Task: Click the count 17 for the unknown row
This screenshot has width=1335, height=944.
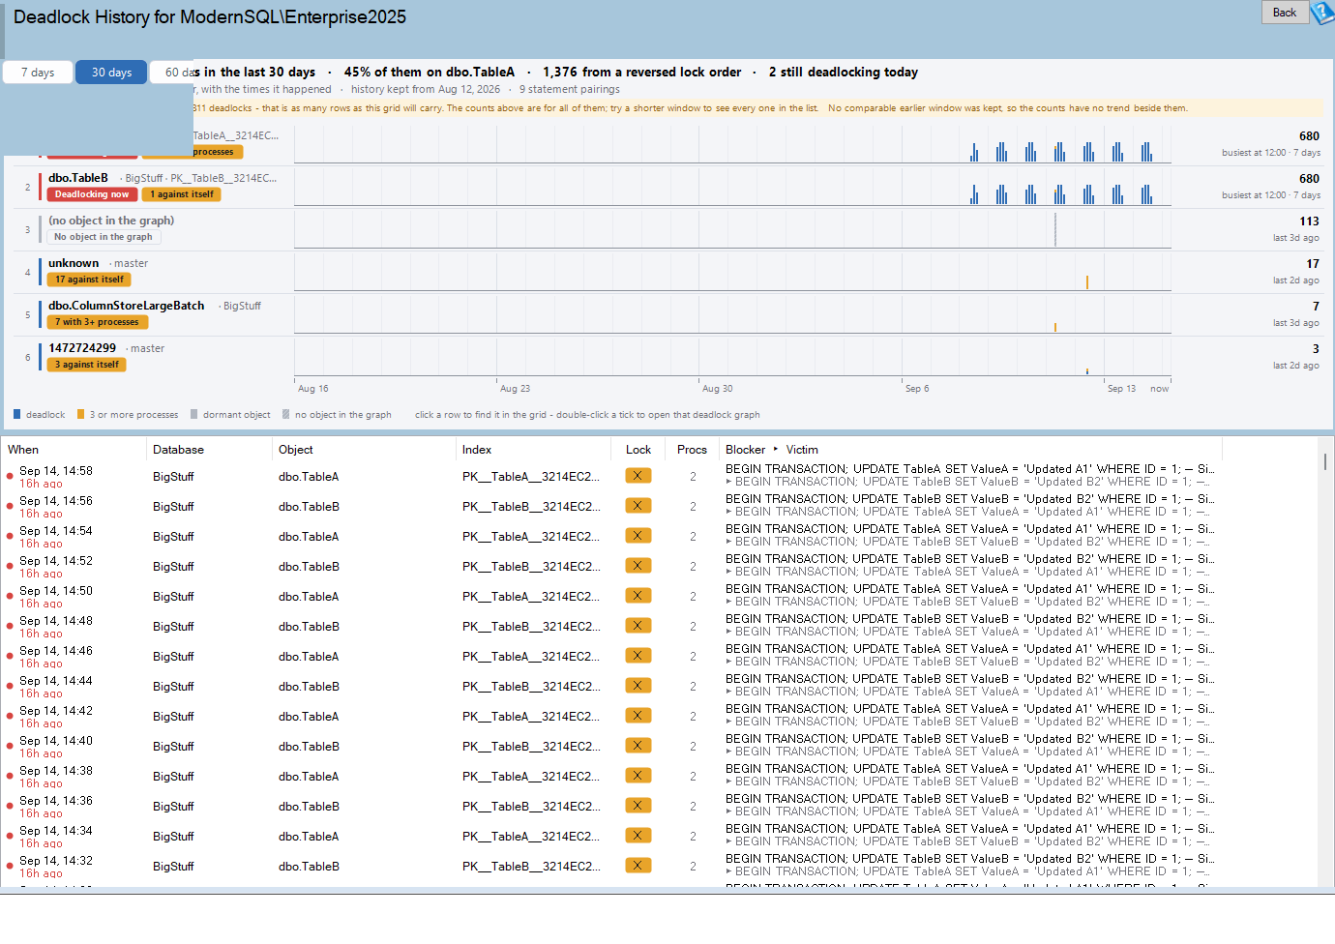Action: click(x=1313, y=264)
